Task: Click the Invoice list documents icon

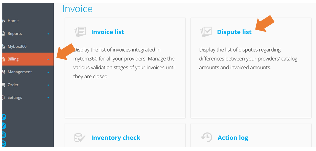Action: [x=80, y=32]
